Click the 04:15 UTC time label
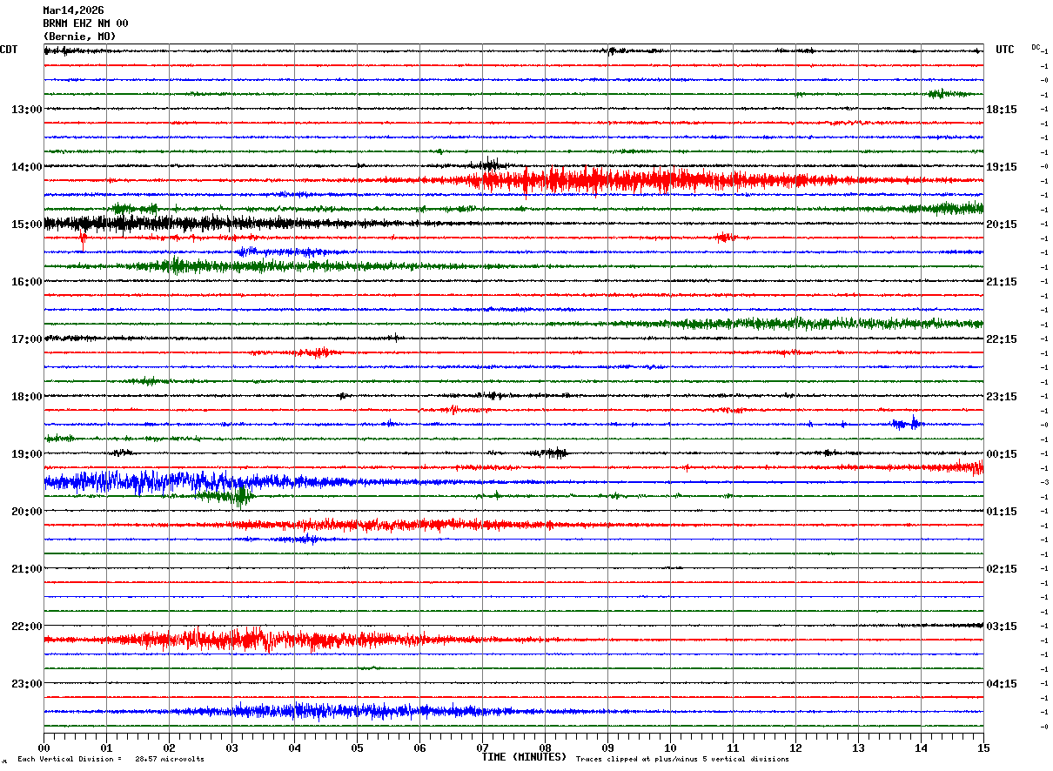 tap(1002, 684)
